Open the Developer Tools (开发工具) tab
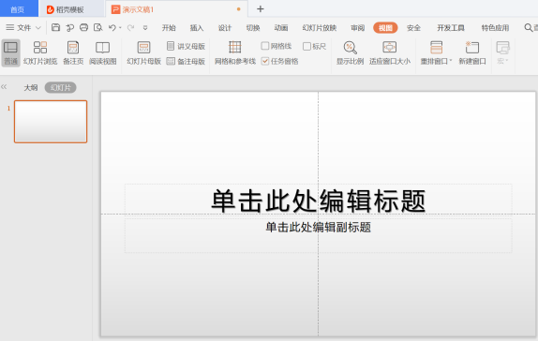Viewport: 538px width, 341px height. tap(451, 28)
